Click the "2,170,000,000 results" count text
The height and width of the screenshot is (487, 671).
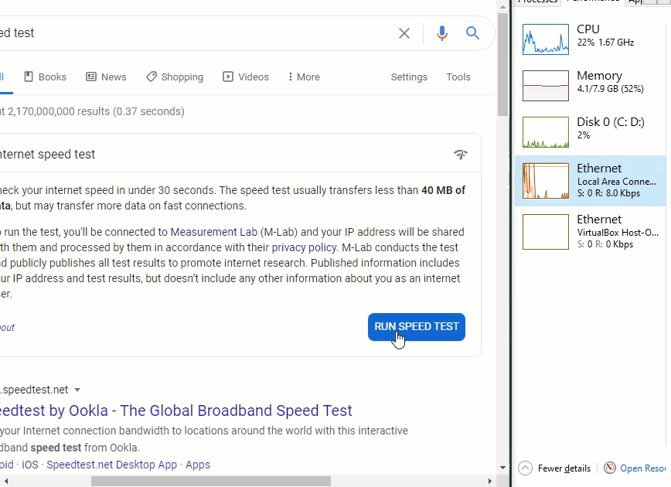59,111
